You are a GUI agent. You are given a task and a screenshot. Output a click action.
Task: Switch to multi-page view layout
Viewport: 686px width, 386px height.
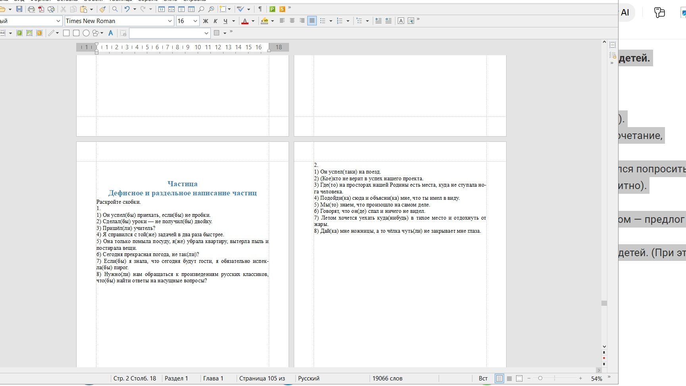point(509,378)
